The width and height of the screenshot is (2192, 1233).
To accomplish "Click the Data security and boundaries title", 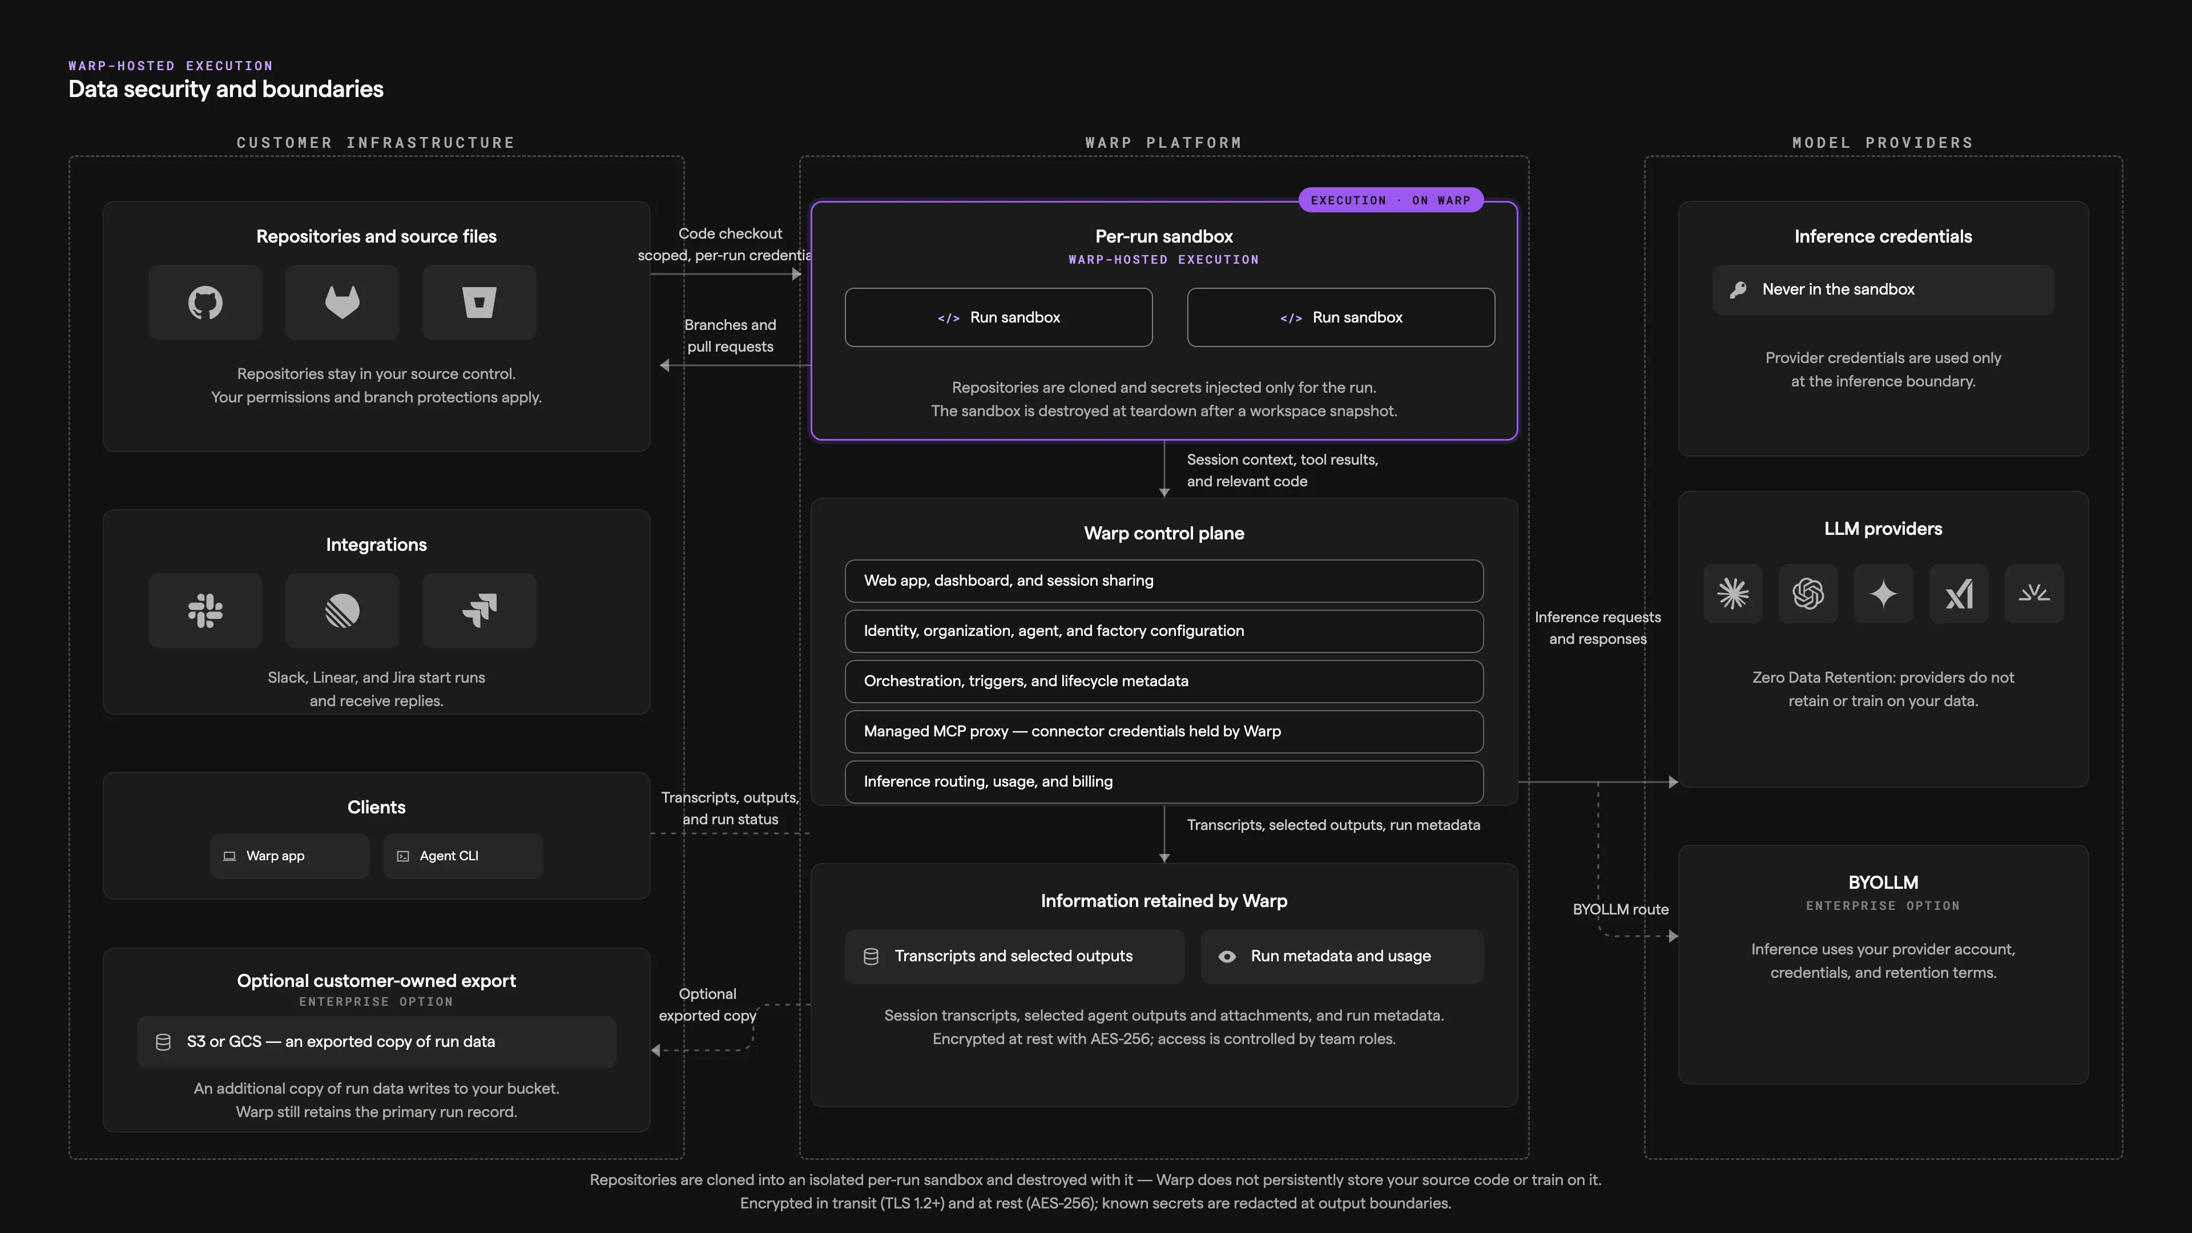I will click(225, 90).
